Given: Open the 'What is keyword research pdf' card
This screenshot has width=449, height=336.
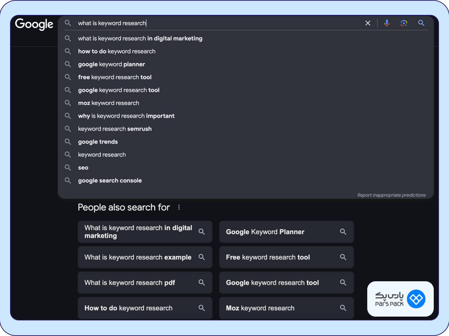Looking at the screenshot, I should (x=145, y=283).
